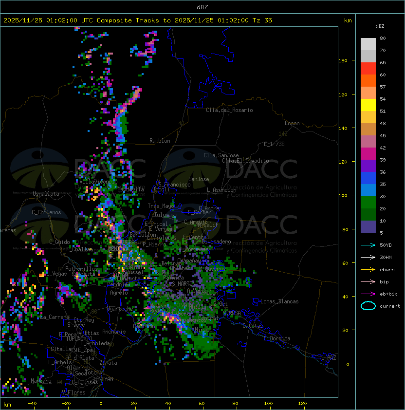
Task: Click the 'Tres_Mayo' label on the map
Action: (x=161, y=206)
